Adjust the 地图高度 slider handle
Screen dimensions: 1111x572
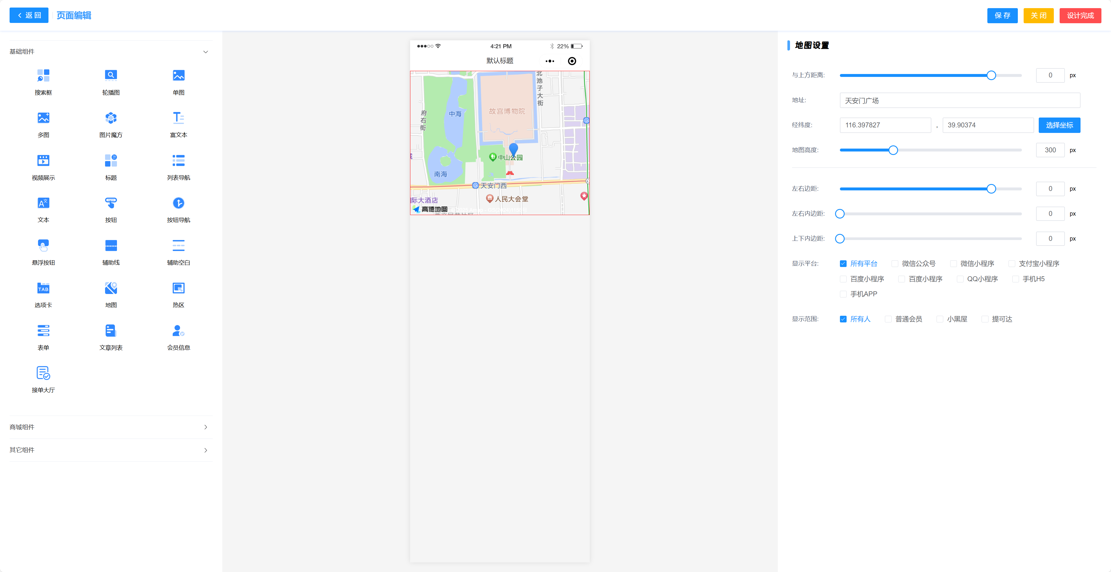point(893,150)
